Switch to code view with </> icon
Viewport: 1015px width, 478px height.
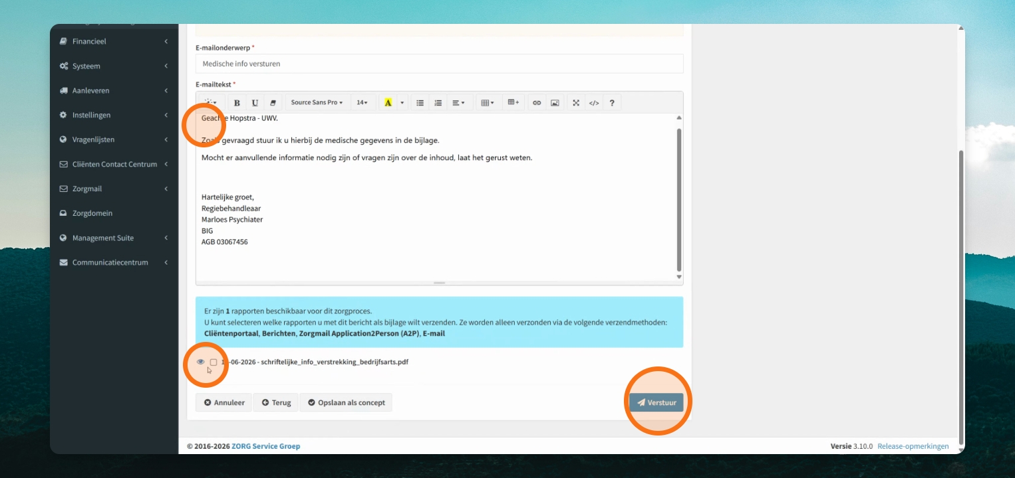594,103
